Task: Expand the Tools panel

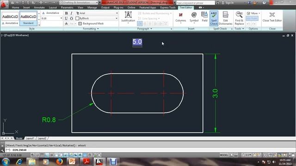Action: click(x=239, y=29)
